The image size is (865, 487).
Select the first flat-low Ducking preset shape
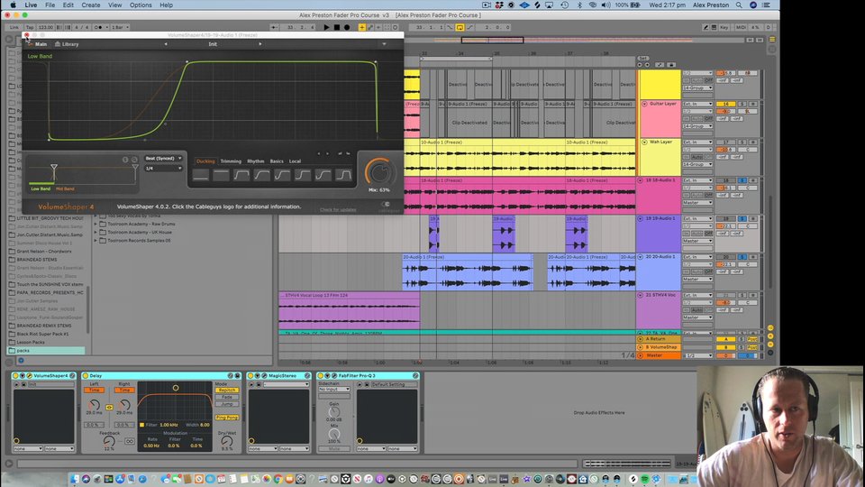[x=201, y=176]
